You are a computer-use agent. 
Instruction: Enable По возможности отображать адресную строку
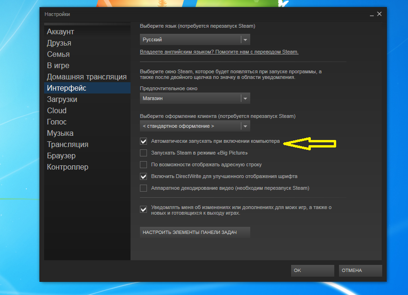(143, 164)
